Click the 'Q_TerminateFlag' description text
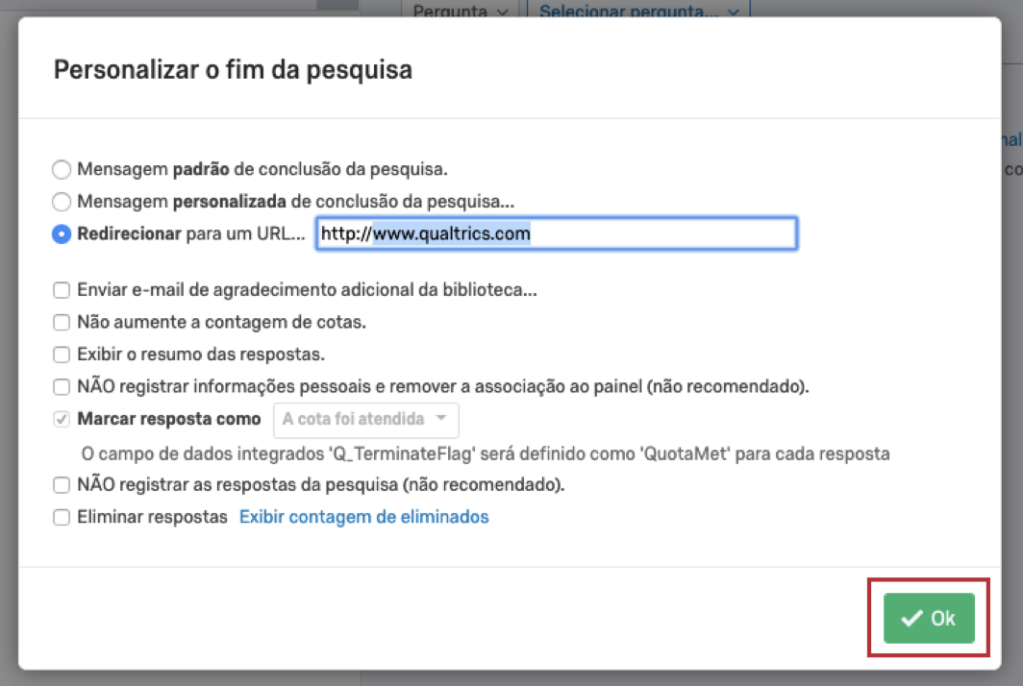 point(486,453)
